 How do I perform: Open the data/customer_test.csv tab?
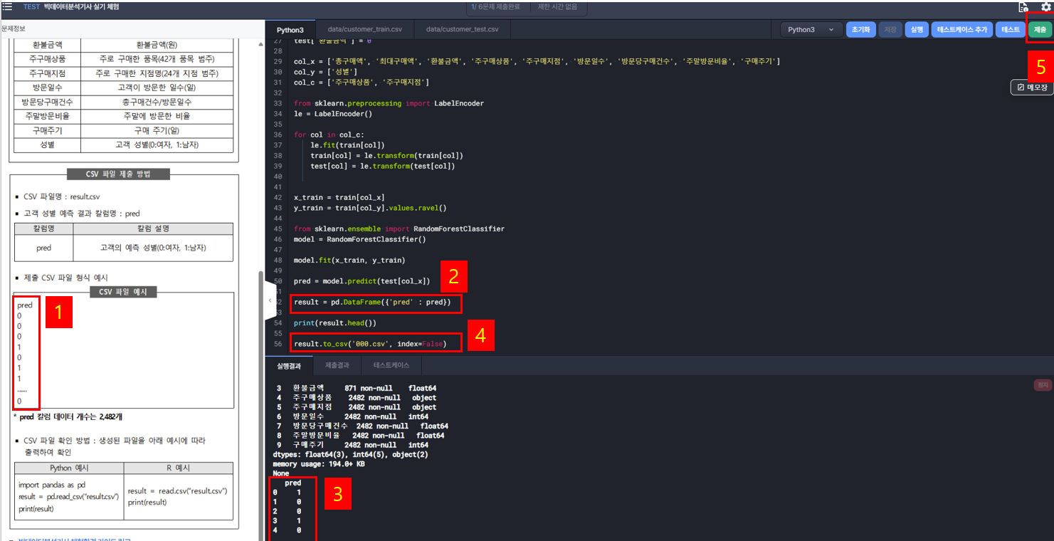pos(463,30)
